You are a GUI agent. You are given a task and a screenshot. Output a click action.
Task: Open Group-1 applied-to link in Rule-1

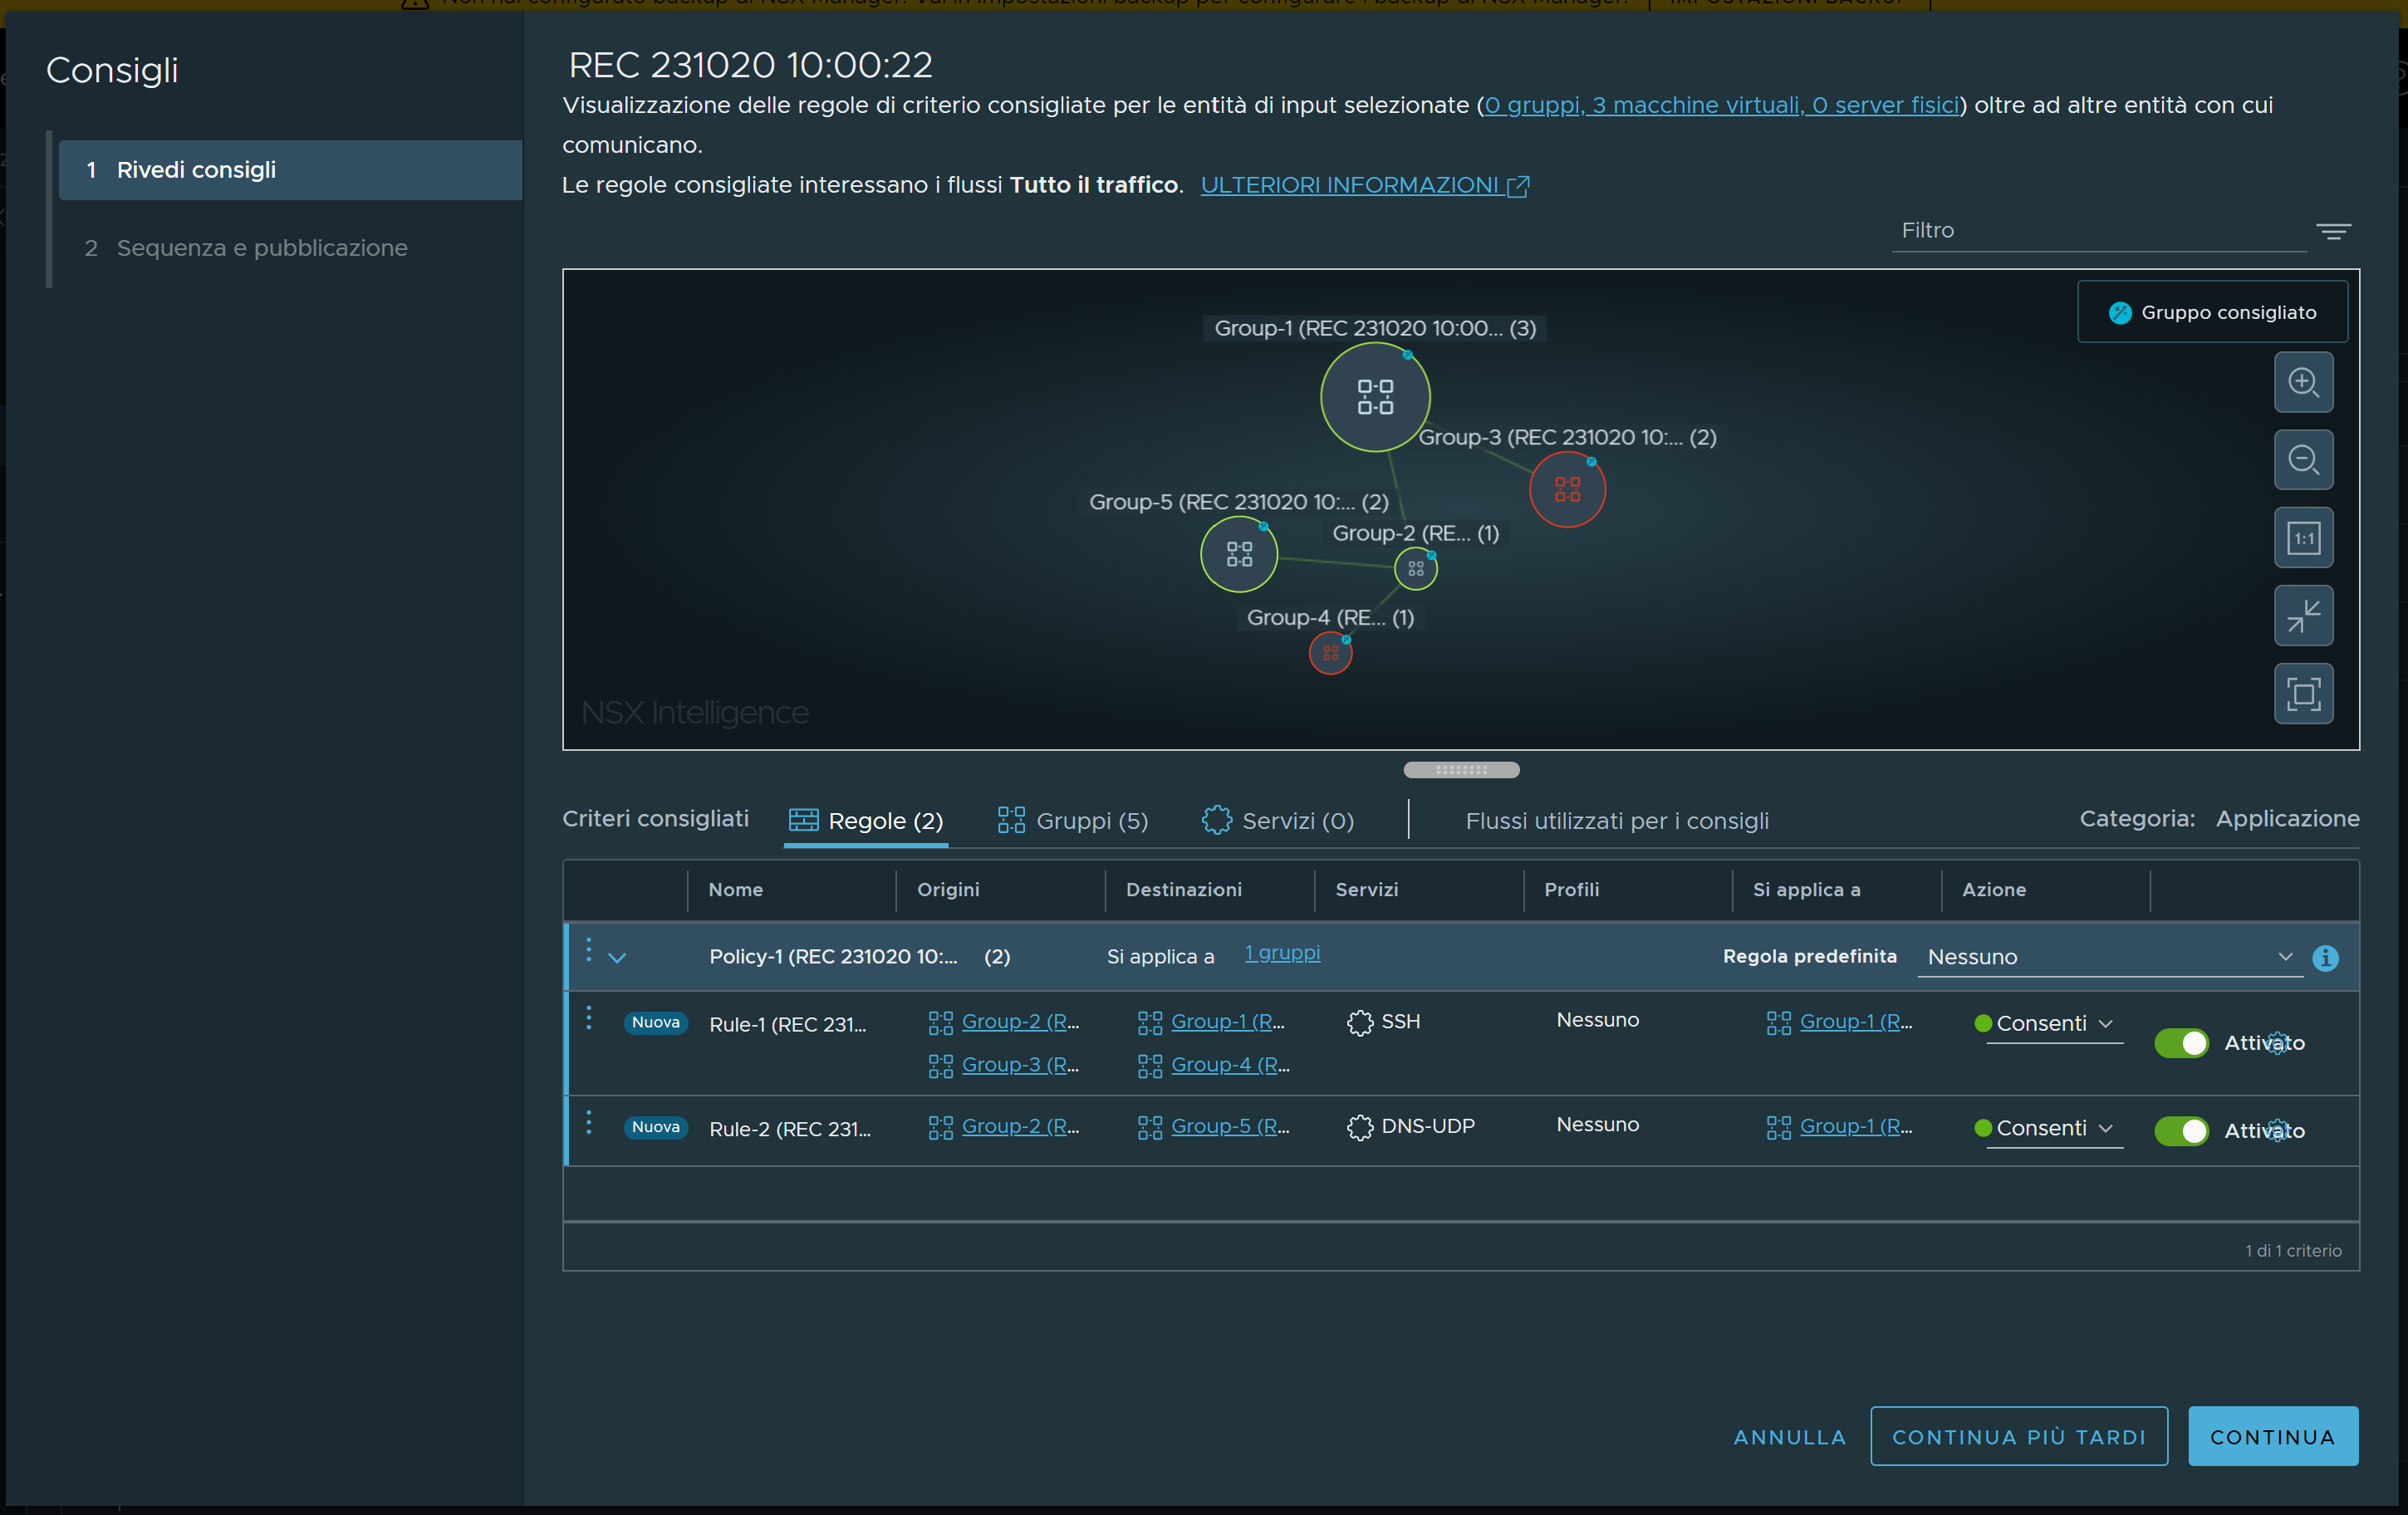[x=1856, y=1022]
